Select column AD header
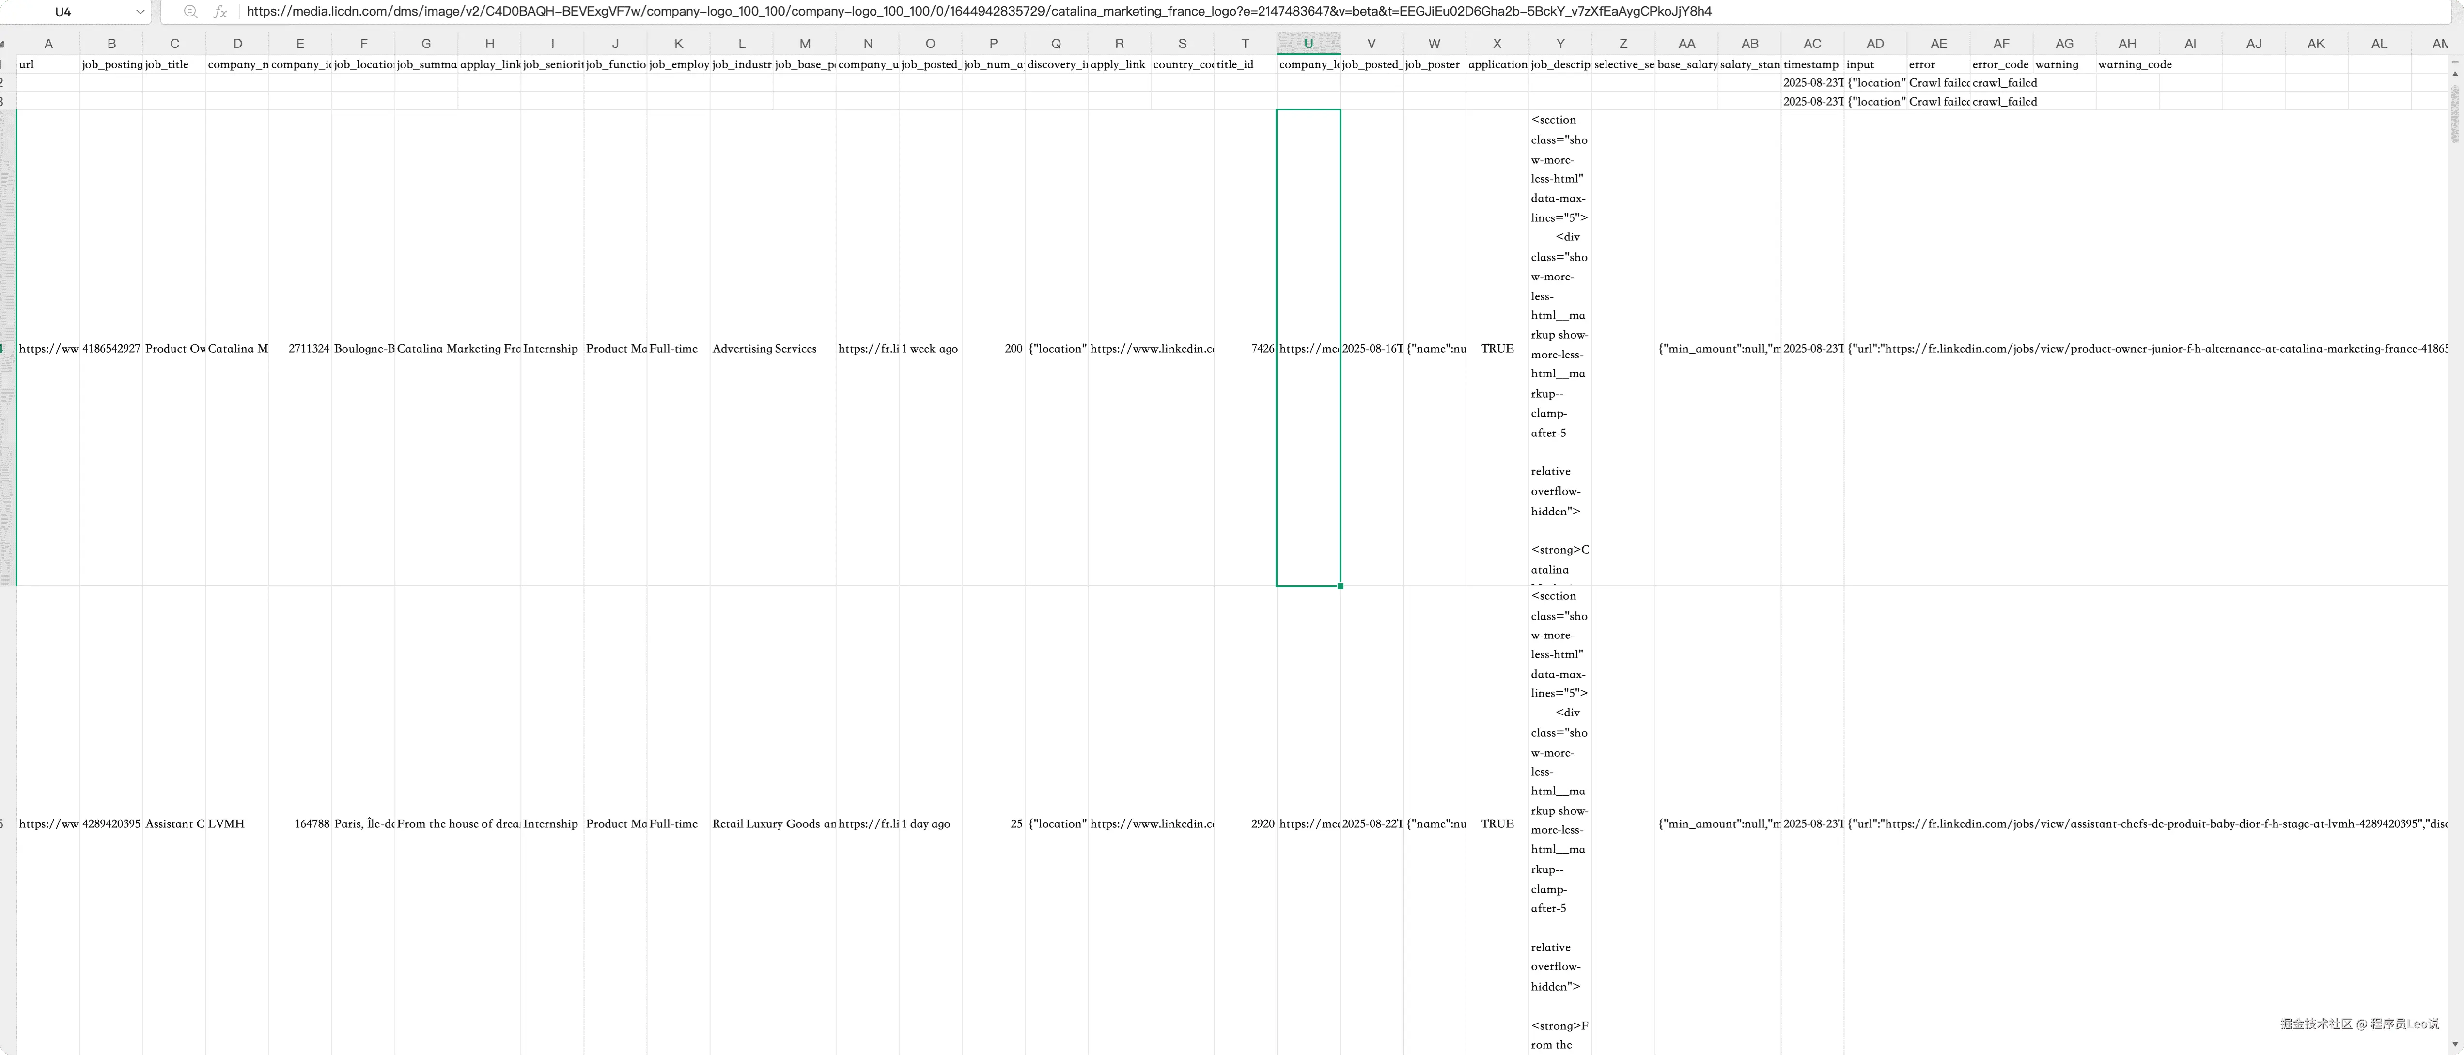2464x1055 pixels. (x=1875, y=43)
